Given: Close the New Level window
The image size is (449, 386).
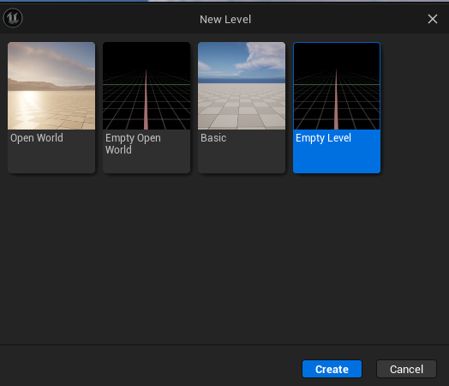Looking at the screenshot, I should (x=433, y=19).
